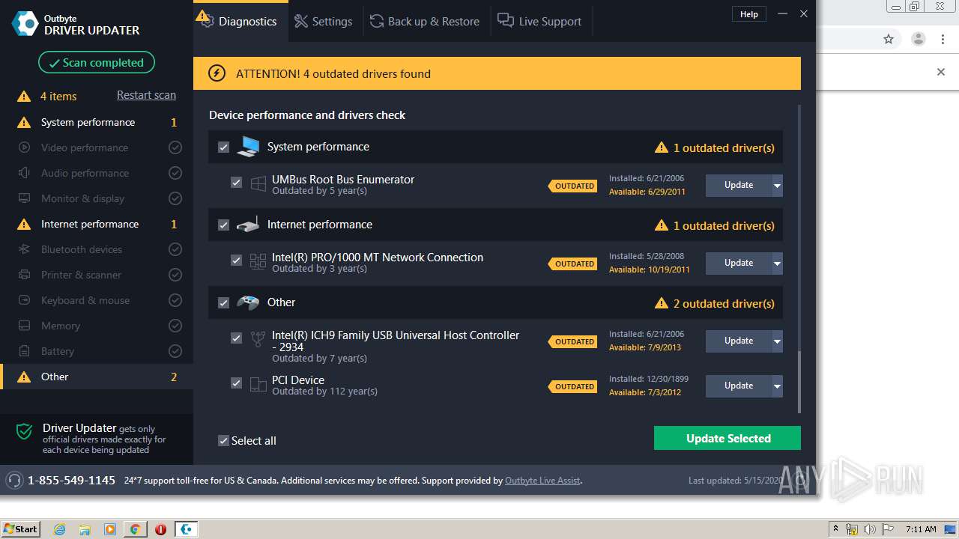
Task: Open Update dropdown arrow for PCI Device
Action: (x=777, y=386)
